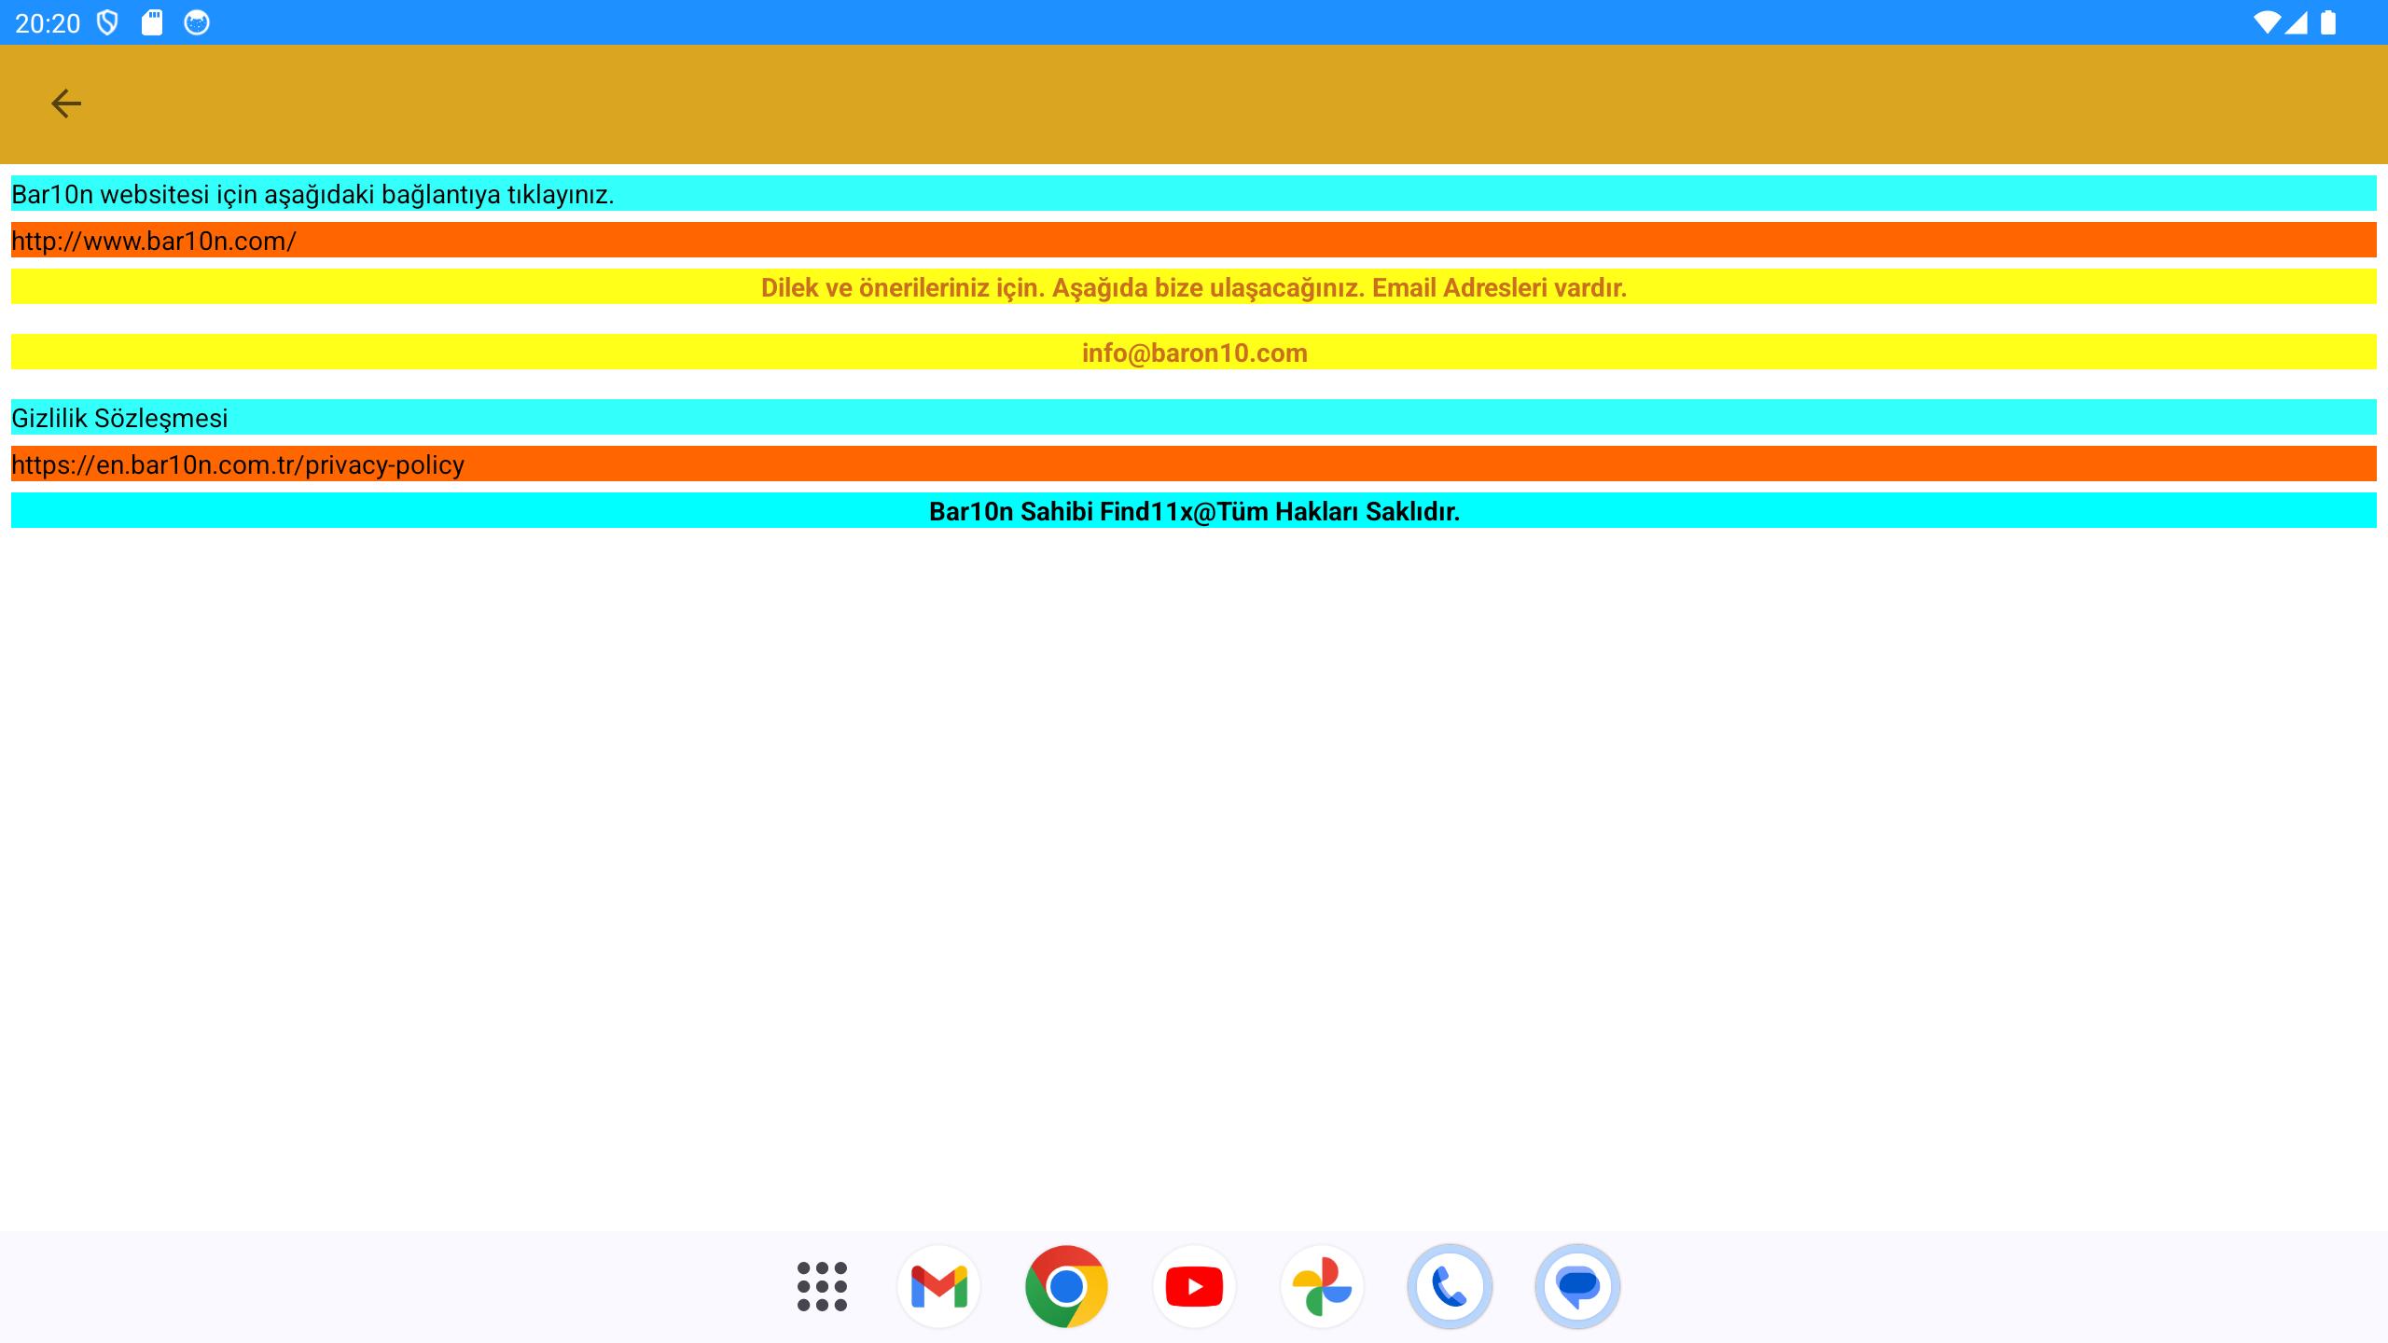The height and width of the screenshot is (1343, 2388).
Task: Tap the 'Gizlilik Sözleşmesi' heading
Action: (1194, 417)
